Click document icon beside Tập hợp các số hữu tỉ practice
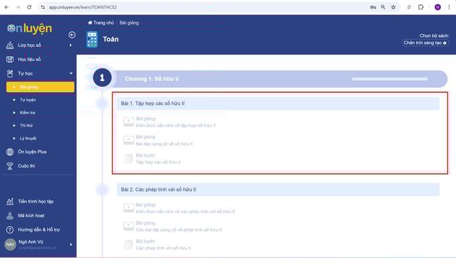The width and height of the screenshot is (456, 258). tap(129, 159)
